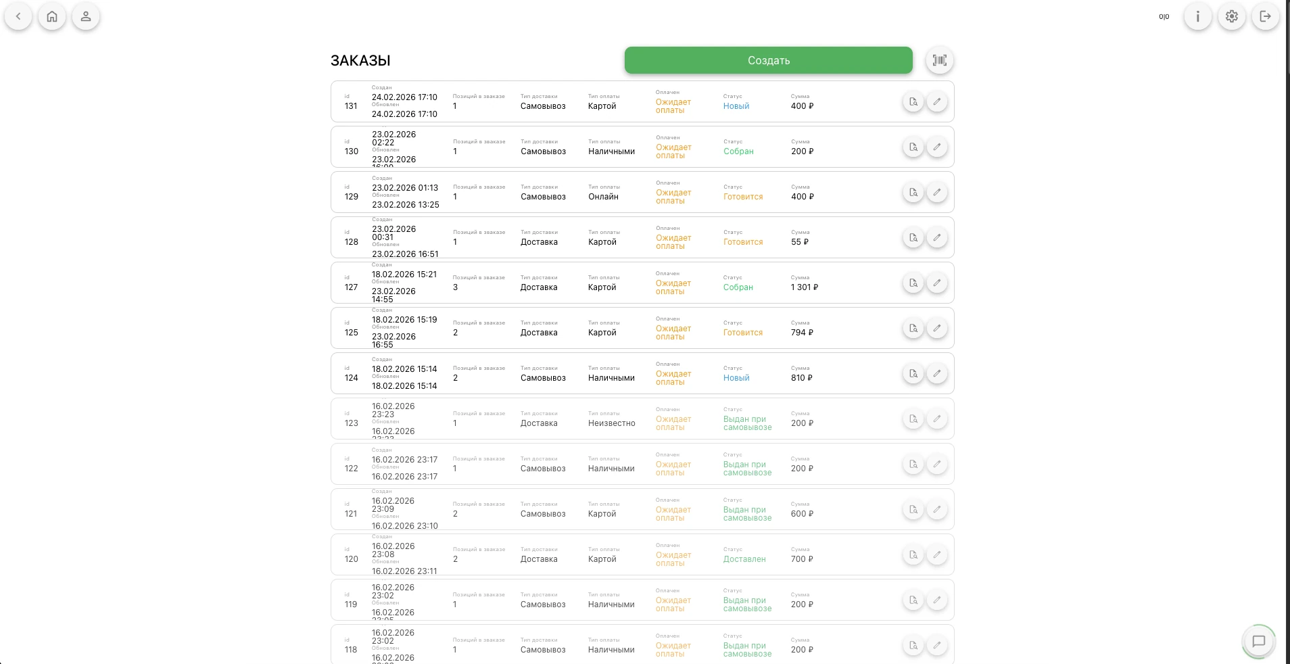The height and width of the screenshot is (664, 1290).
Task: View details of order 131
Action: [913, 101]
